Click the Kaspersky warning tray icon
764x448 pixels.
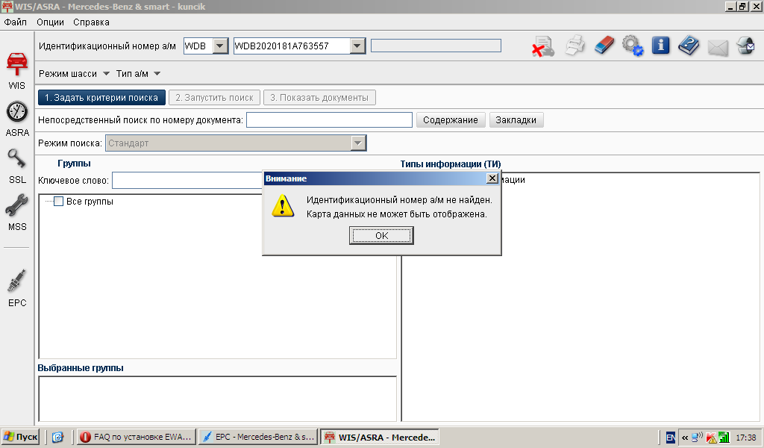tap(711, 438)
